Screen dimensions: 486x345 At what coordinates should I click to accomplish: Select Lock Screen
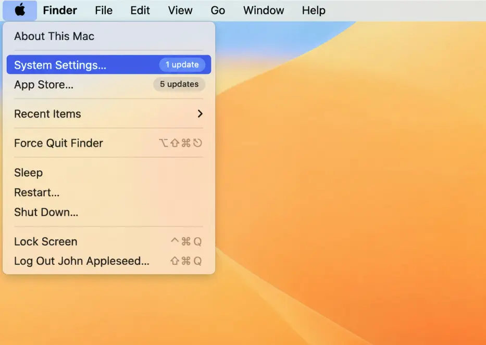point(109,241)
